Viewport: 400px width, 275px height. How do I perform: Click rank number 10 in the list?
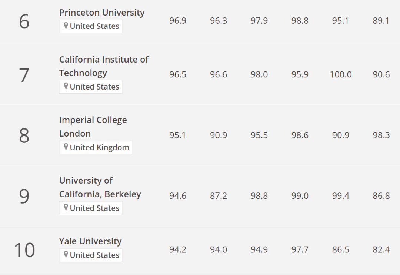(x=24, y=250)
